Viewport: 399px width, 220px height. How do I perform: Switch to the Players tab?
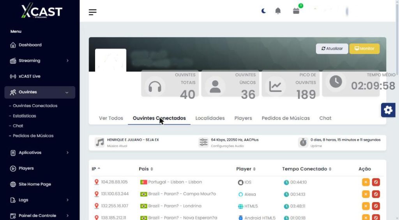[x=243, y=118]
